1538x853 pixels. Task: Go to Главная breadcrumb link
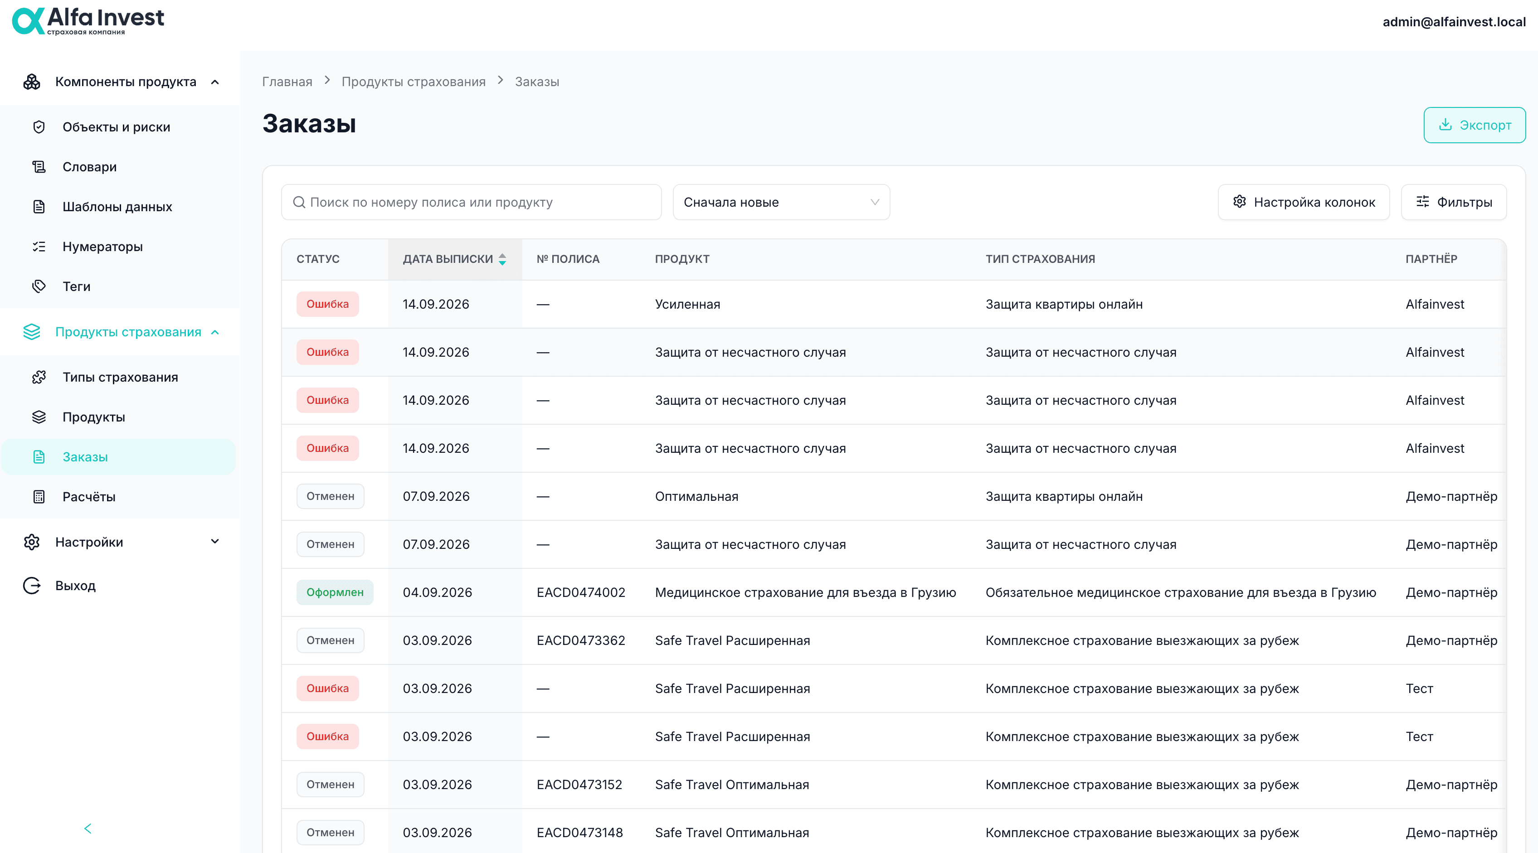287,82
